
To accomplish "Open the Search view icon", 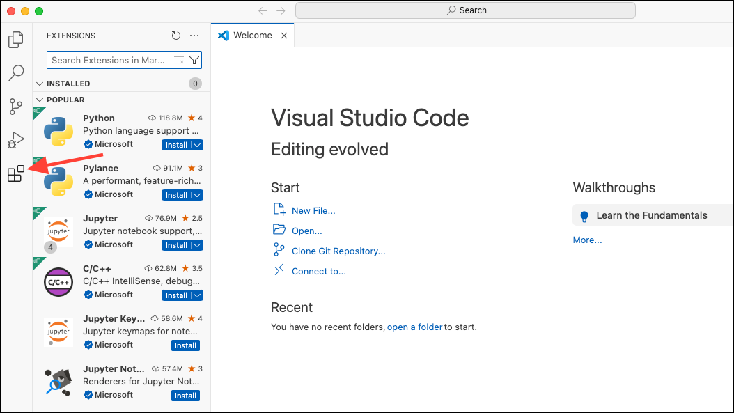I will (x=15, y=73).
